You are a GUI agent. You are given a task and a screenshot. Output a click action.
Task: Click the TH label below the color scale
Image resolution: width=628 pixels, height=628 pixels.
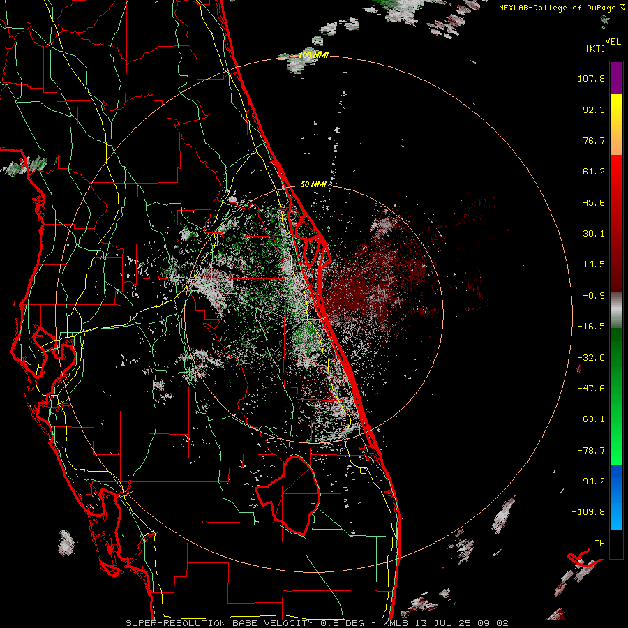599,544
